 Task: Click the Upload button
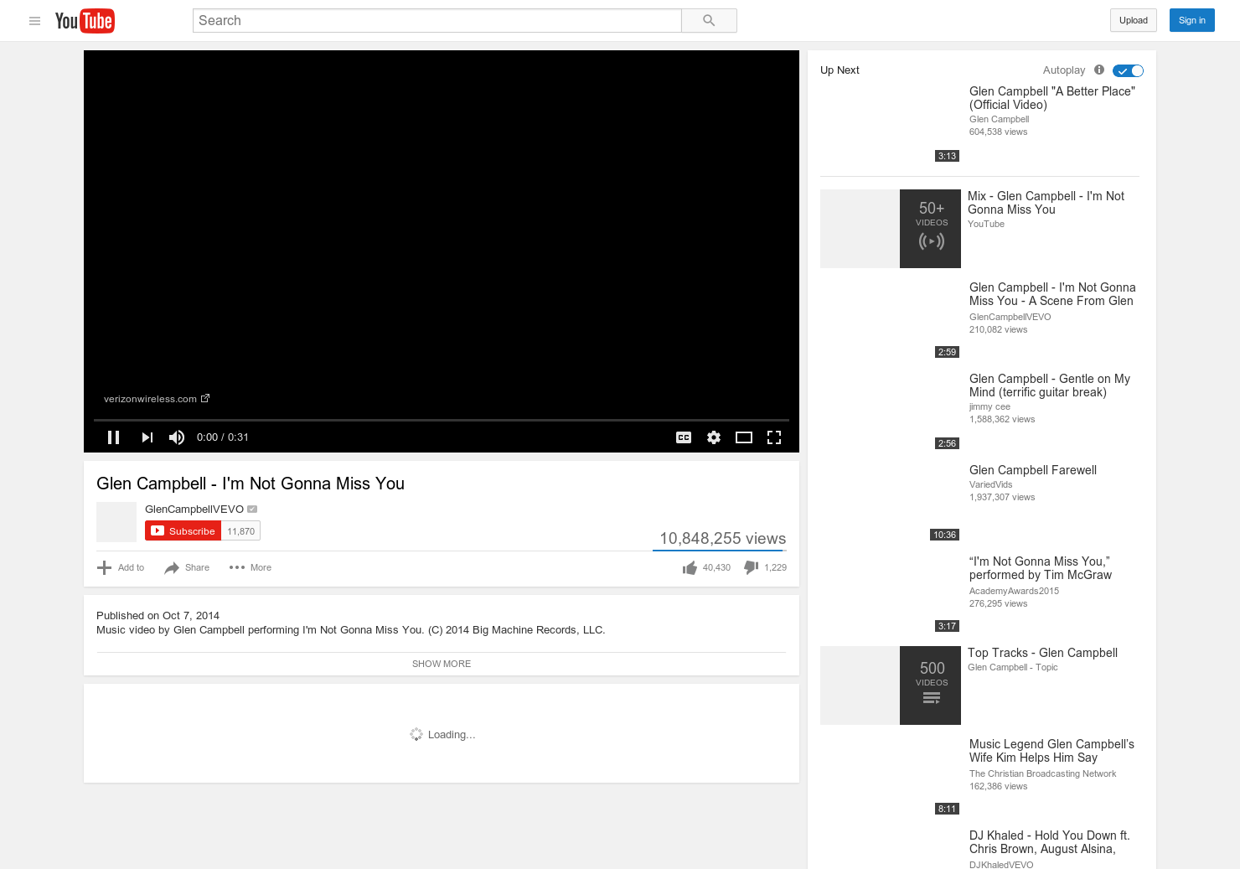point(1134,21)
